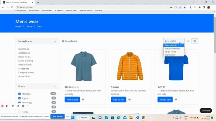
Task: Choose Randomly sort option
Action: [x=174, y=55]
